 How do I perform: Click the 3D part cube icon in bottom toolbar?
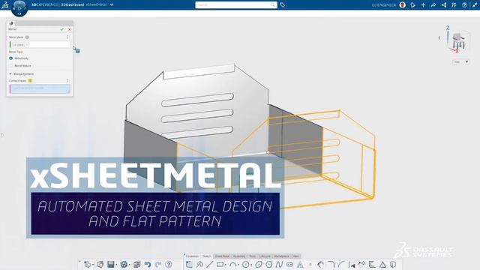point(100,264)
